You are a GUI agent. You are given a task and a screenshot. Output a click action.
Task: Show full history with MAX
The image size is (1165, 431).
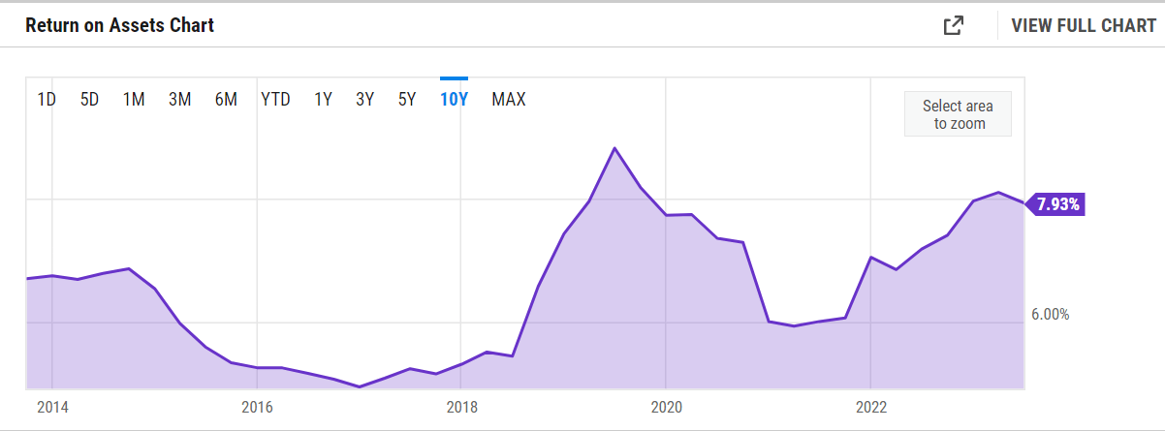coord(509,99)
